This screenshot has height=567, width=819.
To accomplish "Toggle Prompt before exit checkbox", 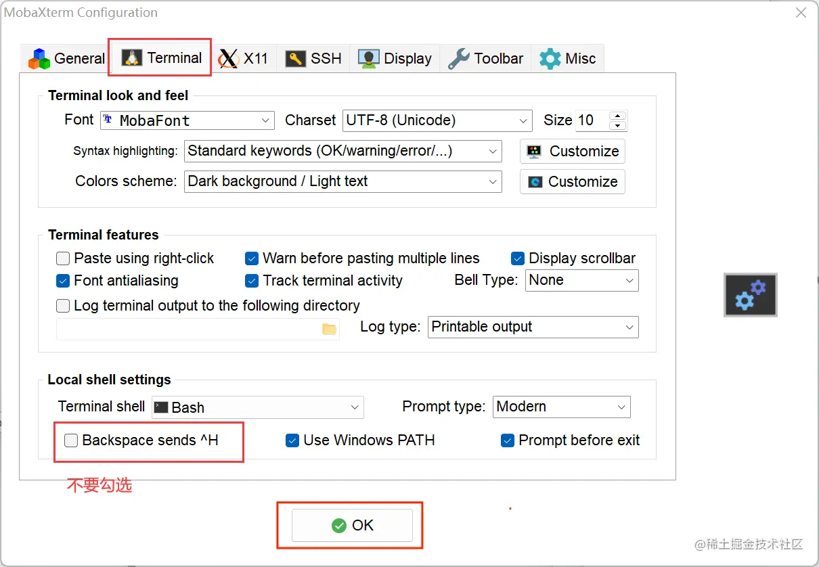I will [x=508, y=440].
